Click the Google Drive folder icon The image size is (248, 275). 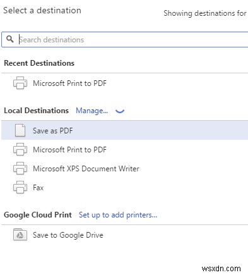[x=20, y=235]
